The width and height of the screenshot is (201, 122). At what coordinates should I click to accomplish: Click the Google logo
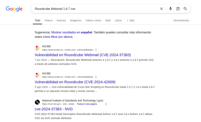point(14,9)
